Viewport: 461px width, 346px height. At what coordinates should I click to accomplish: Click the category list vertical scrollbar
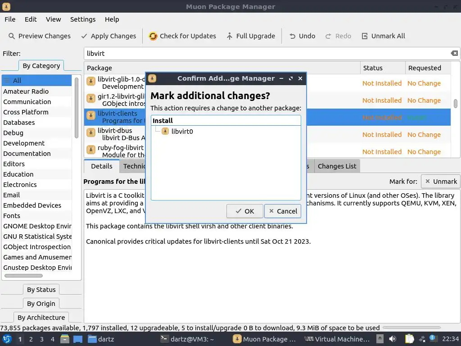77,108
